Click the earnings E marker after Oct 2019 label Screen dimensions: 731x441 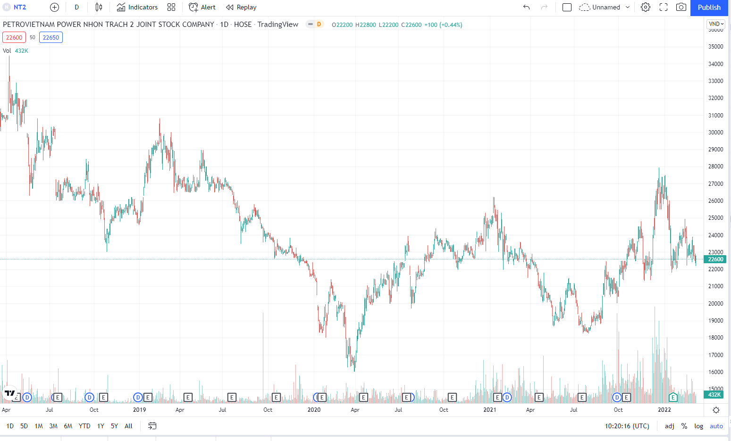pos(276,398)
